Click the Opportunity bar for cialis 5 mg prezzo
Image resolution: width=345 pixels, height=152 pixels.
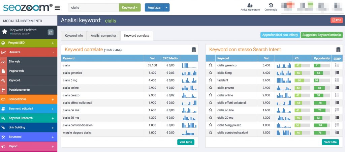pyautogui.click(x=322, y=125)
